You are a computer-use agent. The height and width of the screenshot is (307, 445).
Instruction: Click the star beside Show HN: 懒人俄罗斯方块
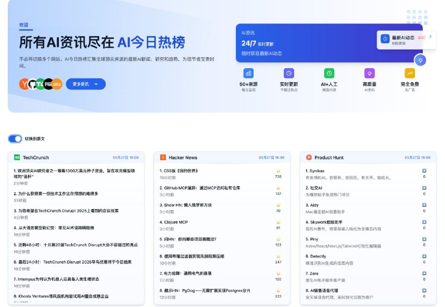tap(279, 205)
